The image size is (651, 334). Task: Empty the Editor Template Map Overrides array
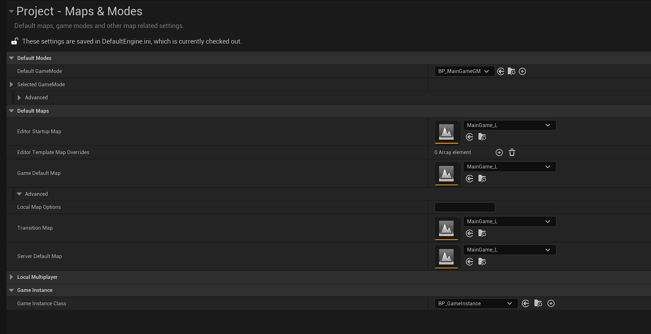click(x=512, y=152)
